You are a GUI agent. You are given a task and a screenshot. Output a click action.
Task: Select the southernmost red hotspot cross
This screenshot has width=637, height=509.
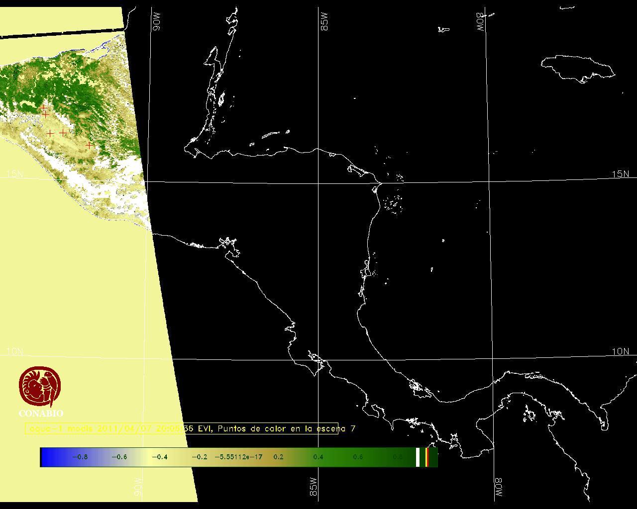[x=89, y=146]
